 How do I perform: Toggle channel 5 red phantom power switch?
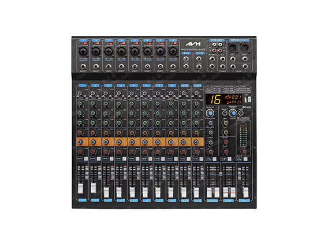(137, 43)
